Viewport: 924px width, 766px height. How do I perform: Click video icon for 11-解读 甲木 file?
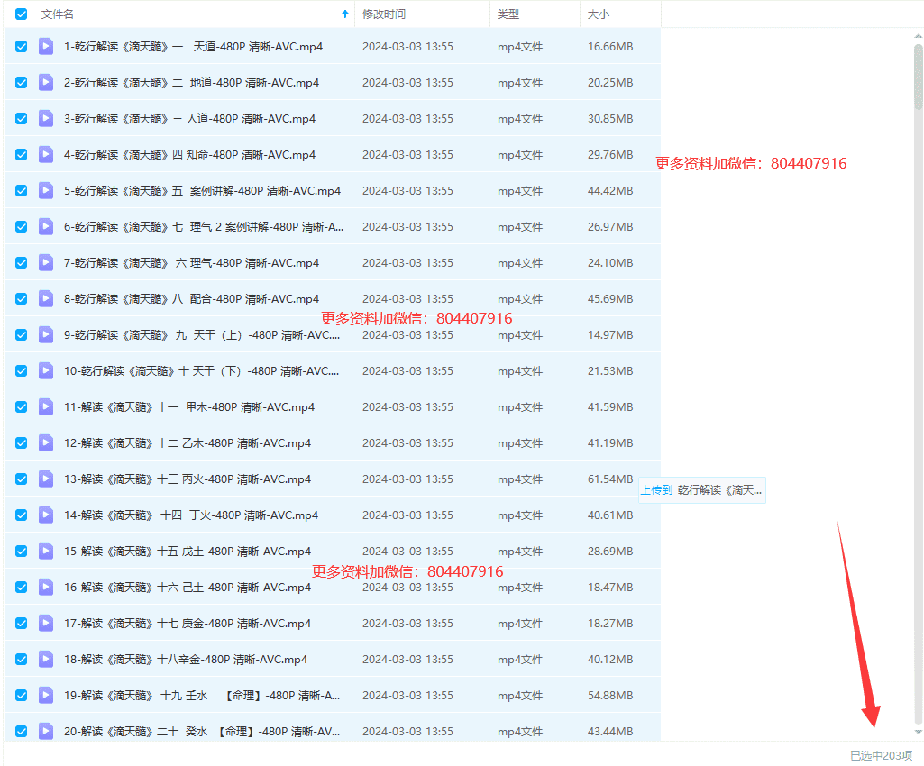point(46,407)
